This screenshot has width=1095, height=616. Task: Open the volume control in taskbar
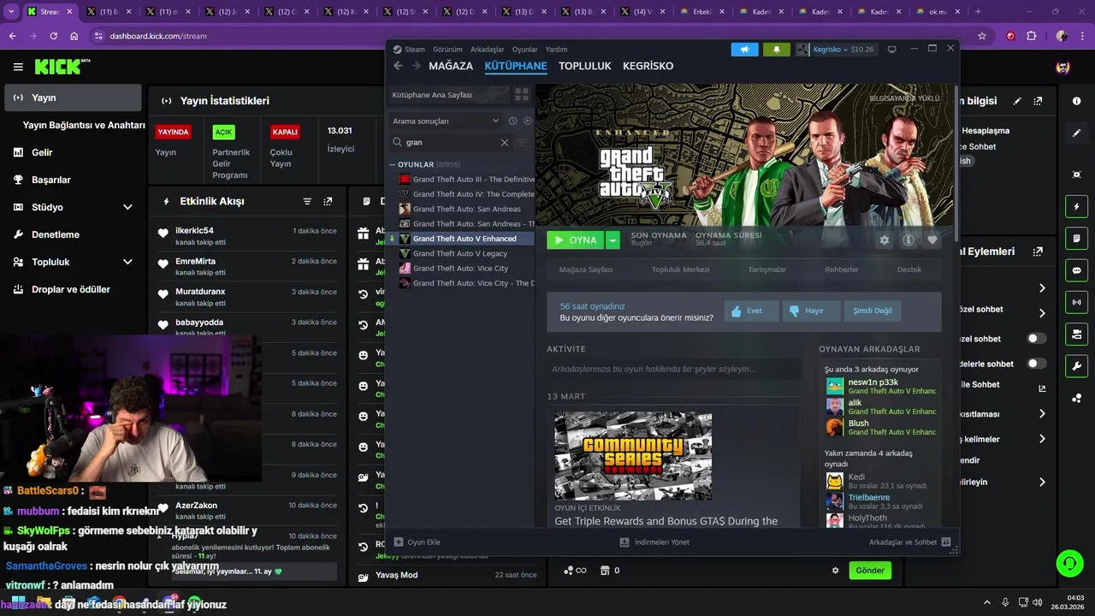(x=1037, y=602)
